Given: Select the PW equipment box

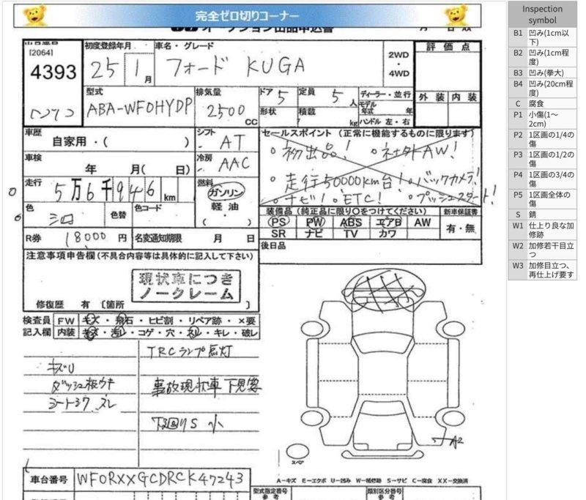Looking at the screenshot, I should click(314, 222).
